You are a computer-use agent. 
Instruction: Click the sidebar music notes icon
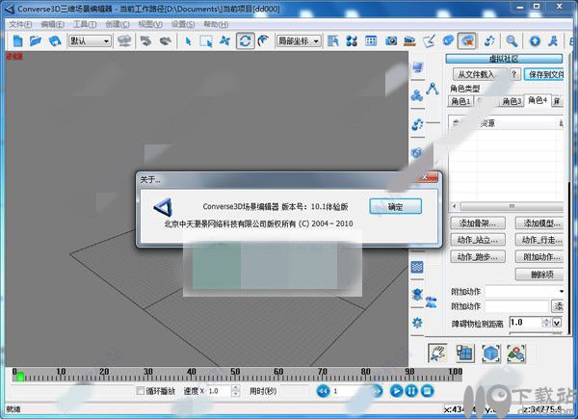417,124
